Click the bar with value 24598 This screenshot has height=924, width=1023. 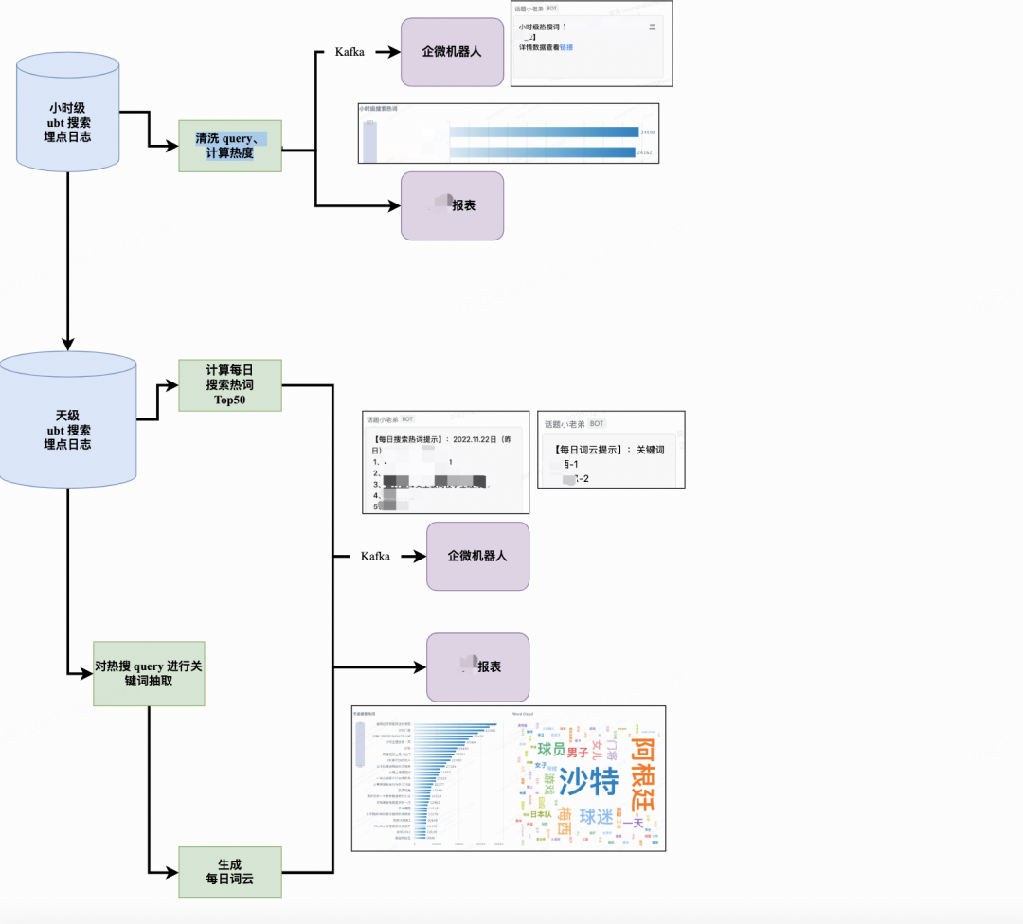[x=544, y=133]
